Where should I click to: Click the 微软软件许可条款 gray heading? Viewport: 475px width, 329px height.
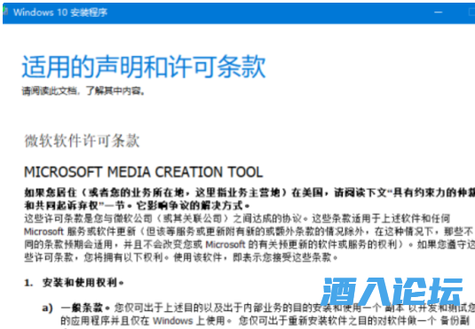pyautogui.click(x=82, y=141)
